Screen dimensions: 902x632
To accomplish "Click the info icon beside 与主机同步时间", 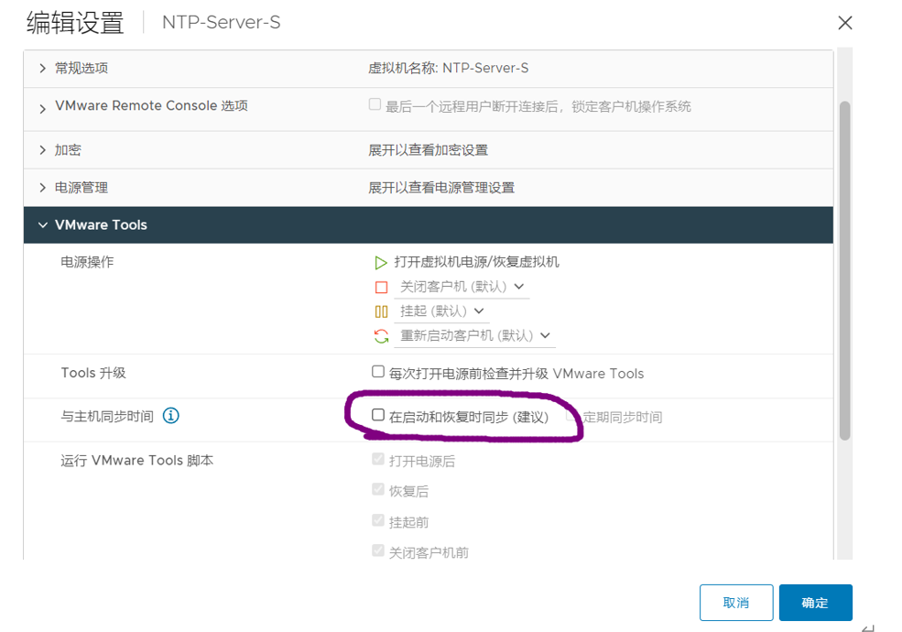I will click(171, 416).
